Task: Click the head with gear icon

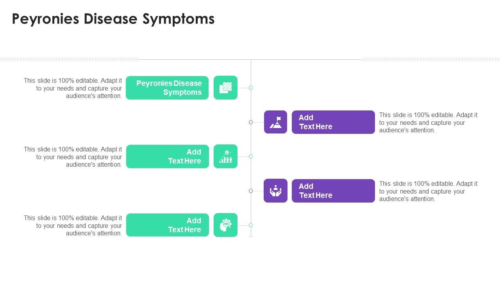Action: point(225,225)
